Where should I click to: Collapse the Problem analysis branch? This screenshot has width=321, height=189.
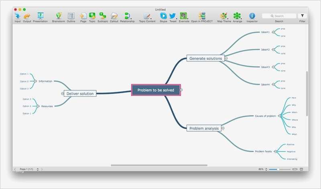[223, 128]
